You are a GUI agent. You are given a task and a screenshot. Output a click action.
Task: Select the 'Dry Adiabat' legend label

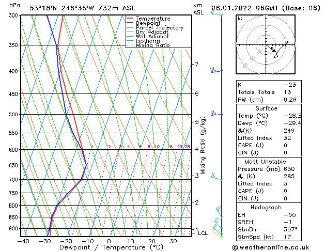pos(152,32)
